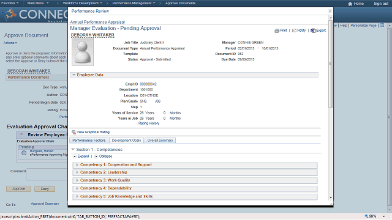Switch to Development Goals tab

pyautogui.click(x=126, y=141)
